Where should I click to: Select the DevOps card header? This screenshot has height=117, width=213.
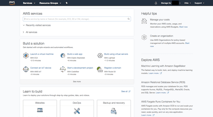pyautogui.click(x=77, y=103)
